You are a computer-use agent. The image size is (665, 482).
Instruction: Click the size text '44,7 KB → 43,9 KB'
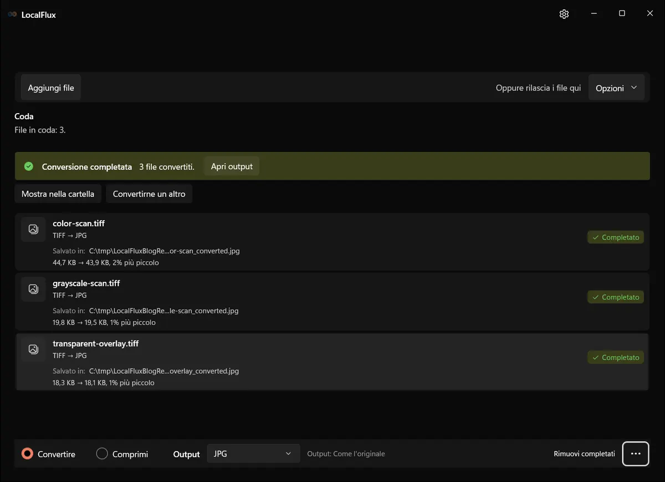click(81, 263)
